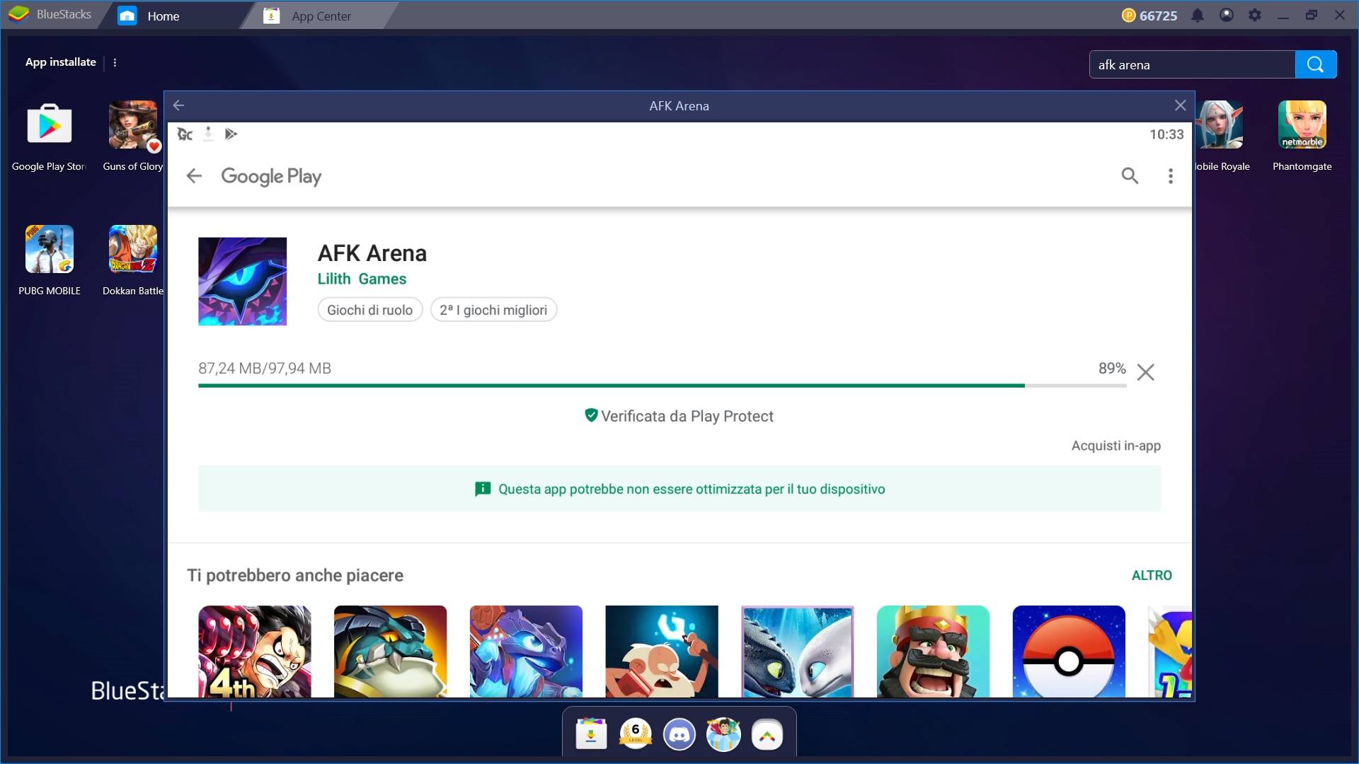
Task: Open Google Play overflow menu
Action: (x=1171, y=176)
